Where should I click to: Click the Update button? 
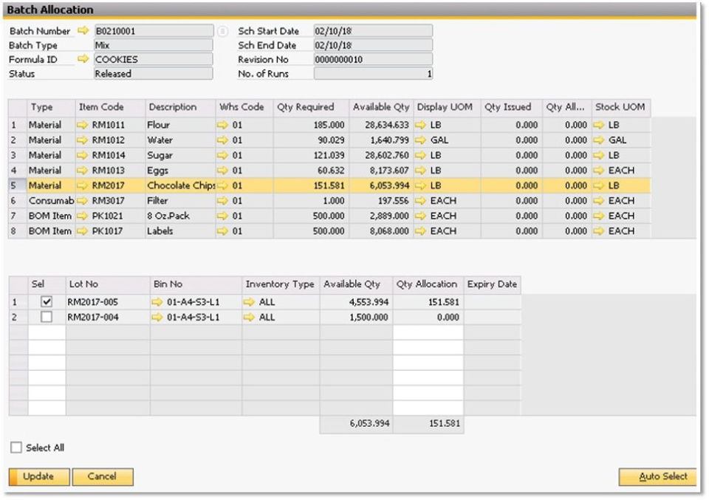38,477
